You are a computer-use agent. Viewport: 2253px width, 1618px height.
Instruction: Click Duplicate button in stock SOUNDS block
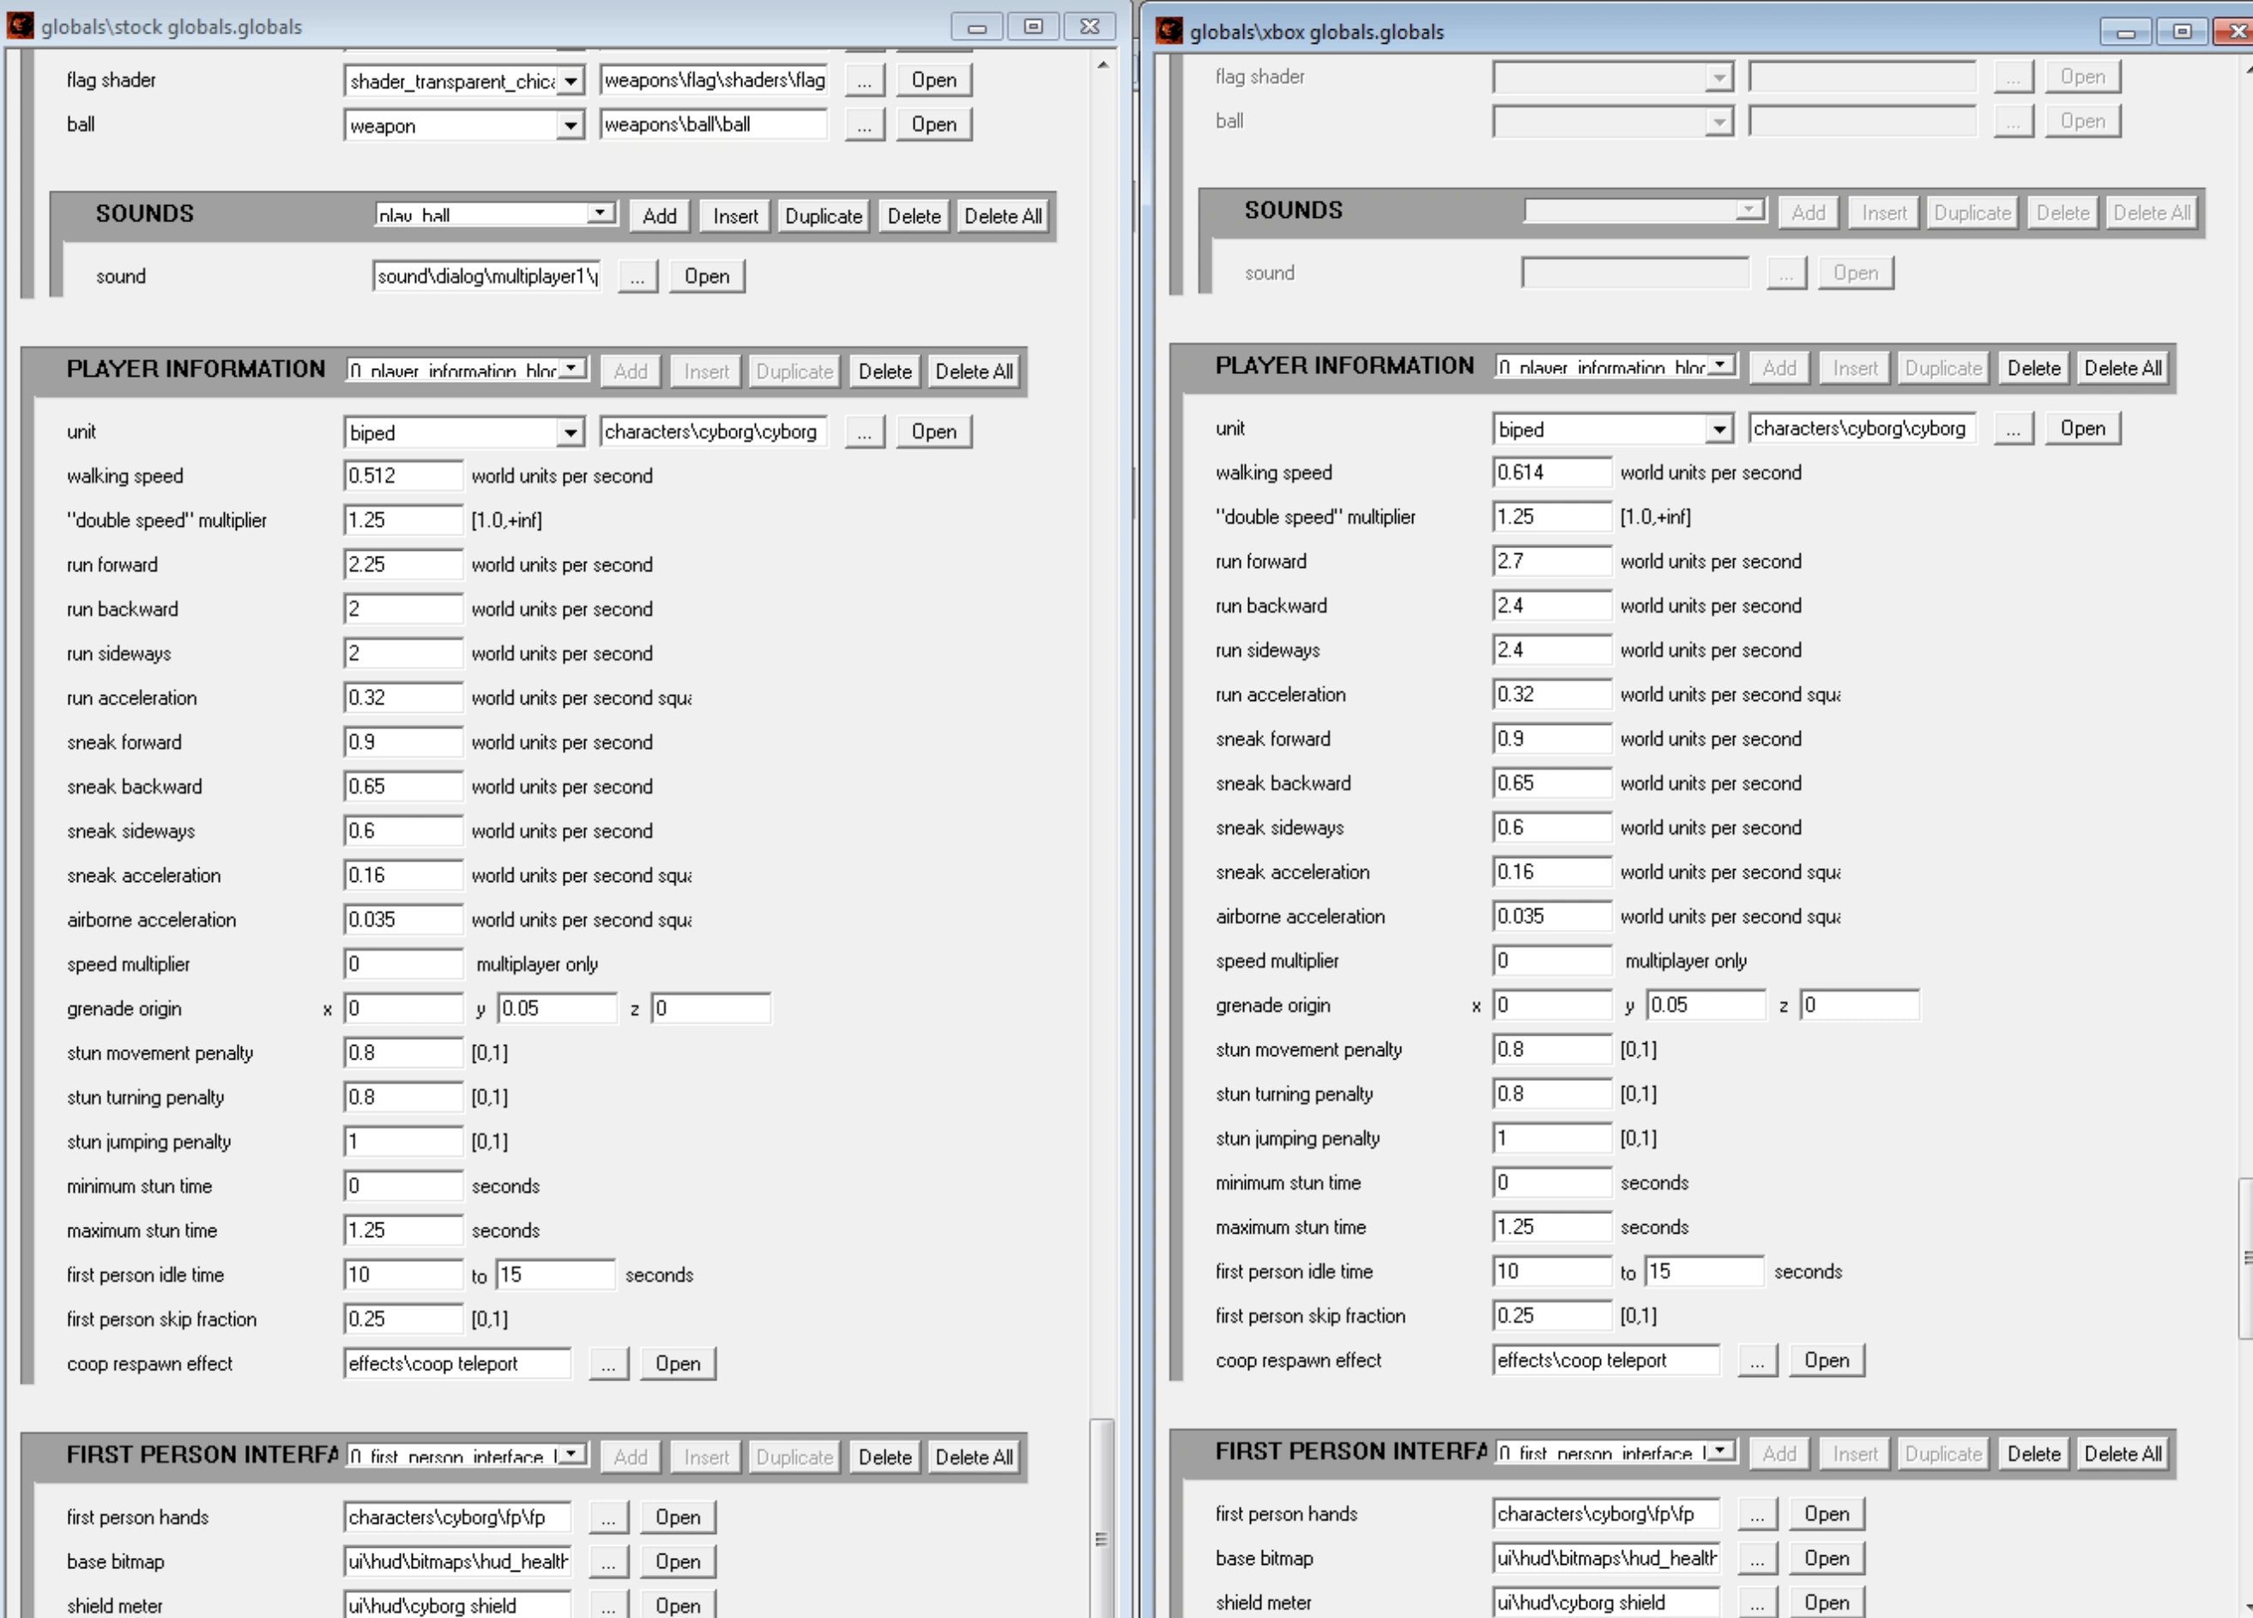(823, 216)
